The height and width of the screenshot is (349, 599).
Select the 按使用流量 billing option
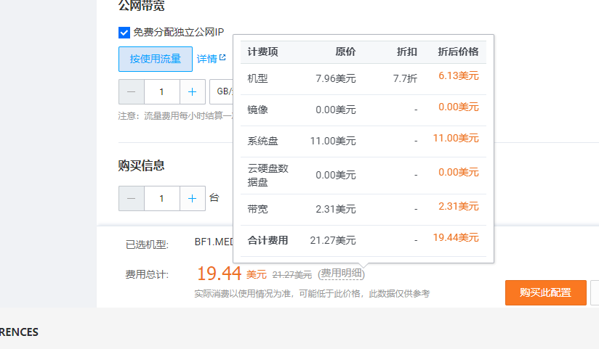pyautogui.click(x=156, y=59)
